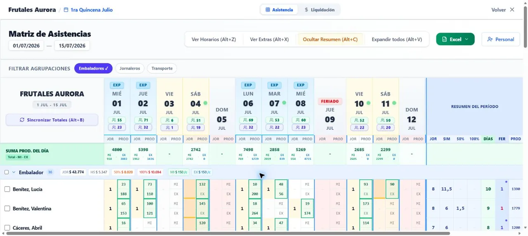Toggle the Embaladores filter chip
528x236 pixels.
(93, 68)
